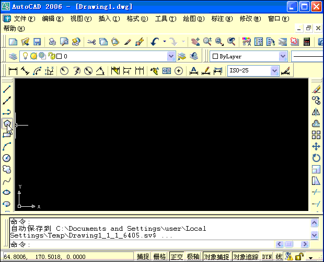Image resolution: width=324 pixels, height=262 pixels.
Task: Select the Spline tool
Action: 7,181
